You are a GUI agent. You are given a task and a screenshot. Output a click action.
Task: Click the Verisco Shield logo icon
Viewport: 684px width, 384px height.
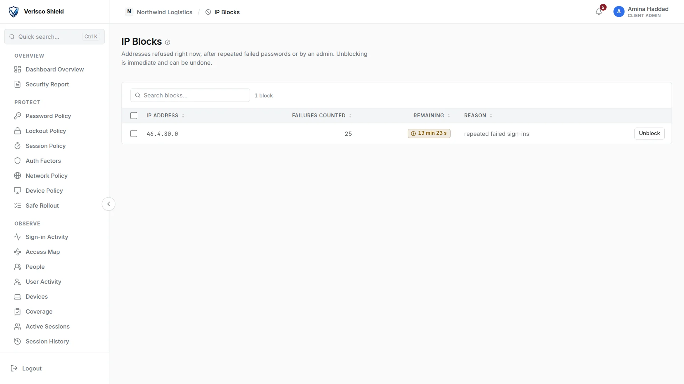(14, 12)
